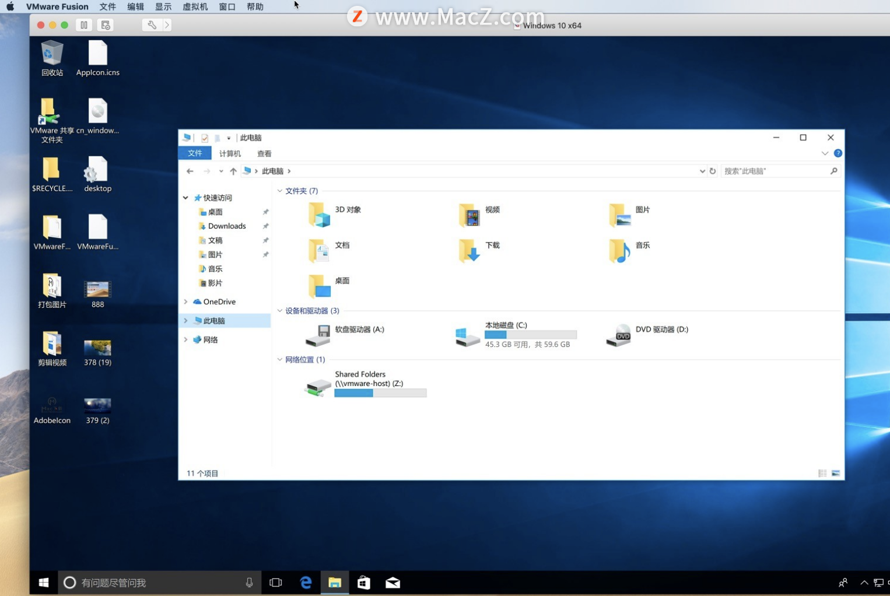The height and width of the screenshot is (596, 890).
Task: Open the 计算机 ribbon tab
Action: (x=230, y=153)
